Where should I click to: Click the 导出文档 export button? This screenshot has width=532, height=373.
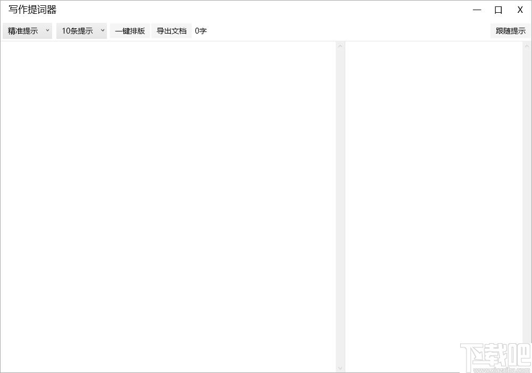171,31
